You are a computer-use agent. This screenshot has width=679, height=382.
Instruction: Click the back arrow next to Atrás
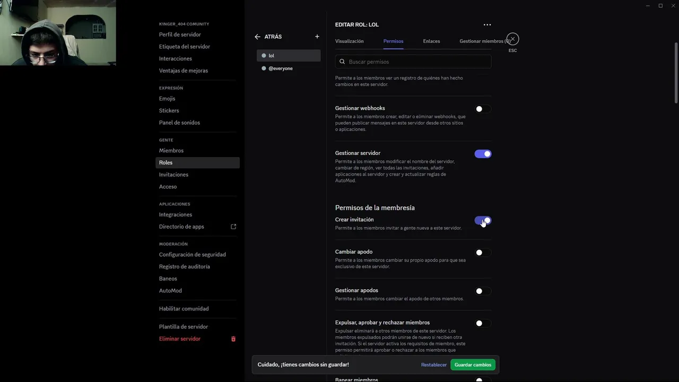[x=257, y=37]
